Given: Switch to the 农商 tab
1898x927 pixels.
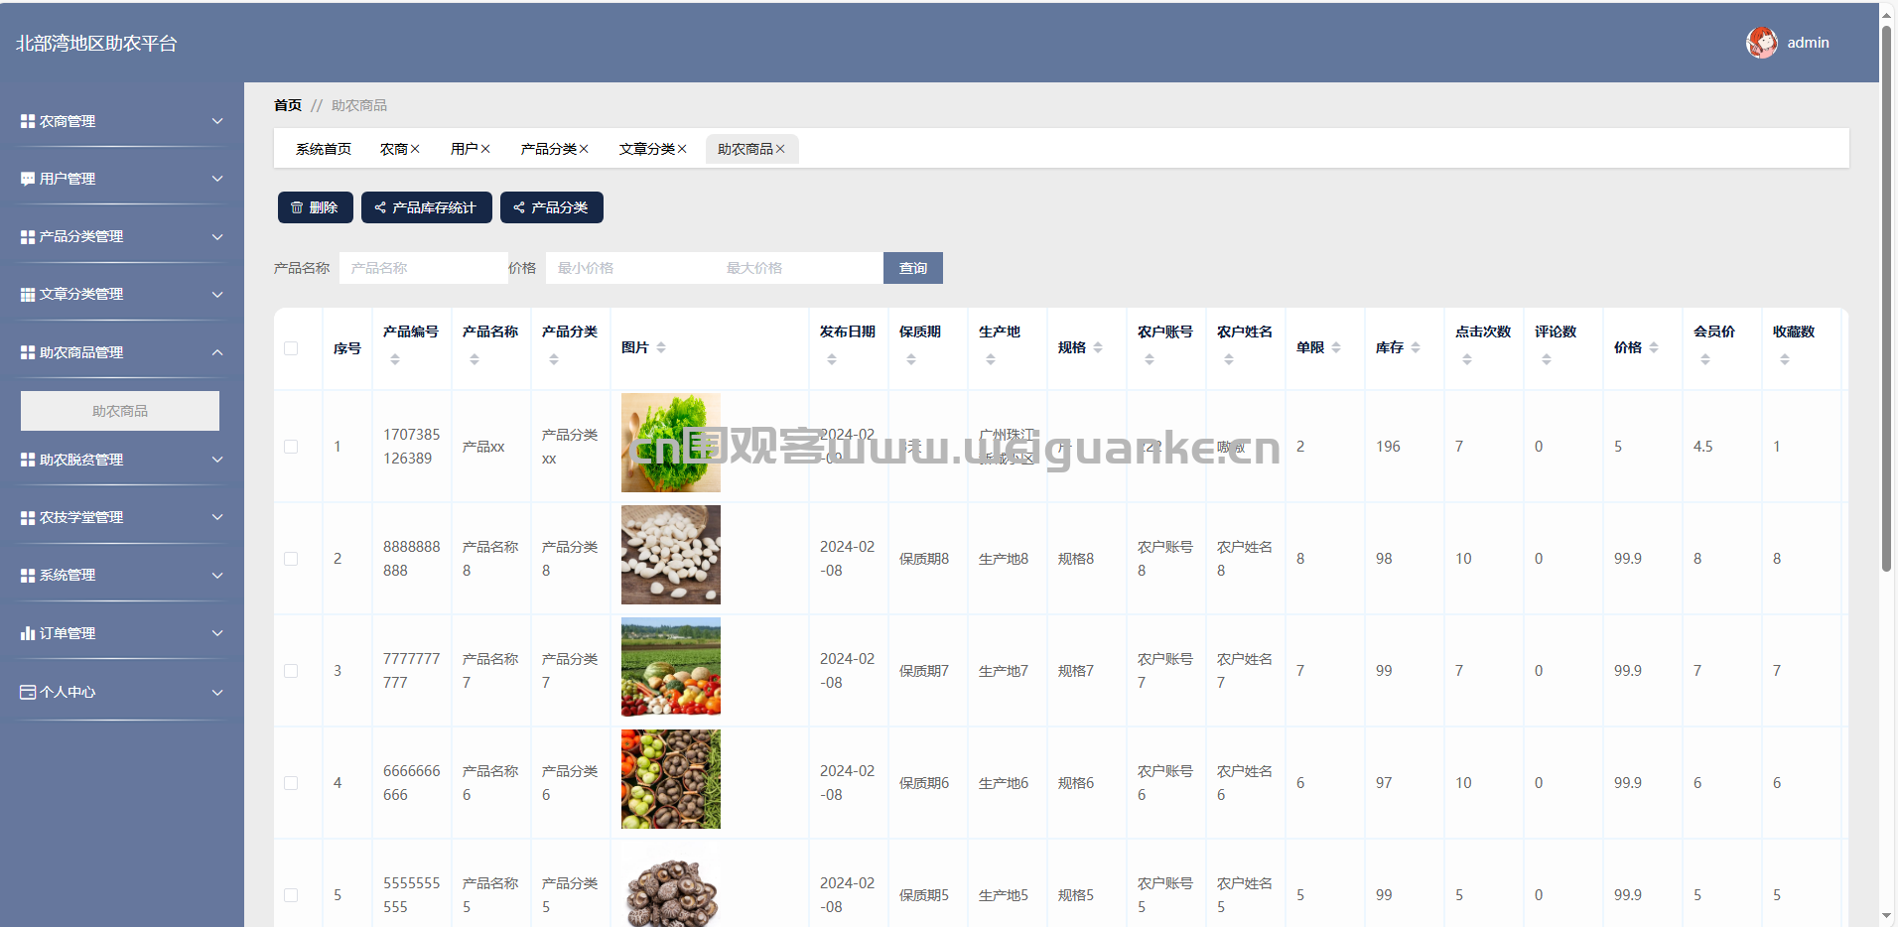Looking at the screenshot, I should coord(394,149).
